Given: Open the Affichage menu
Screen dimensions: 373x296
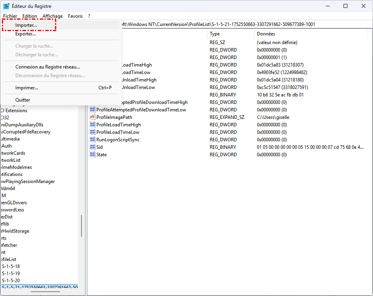Looking at the screenshot, I should tap(53, 16).
